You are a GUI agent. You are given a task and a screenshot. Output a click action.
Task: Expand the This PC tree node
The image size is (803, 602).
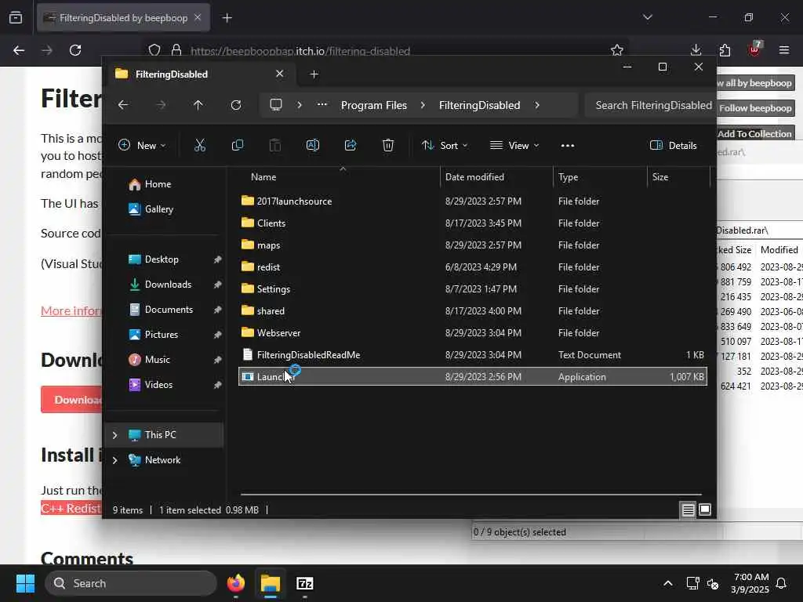114,435
